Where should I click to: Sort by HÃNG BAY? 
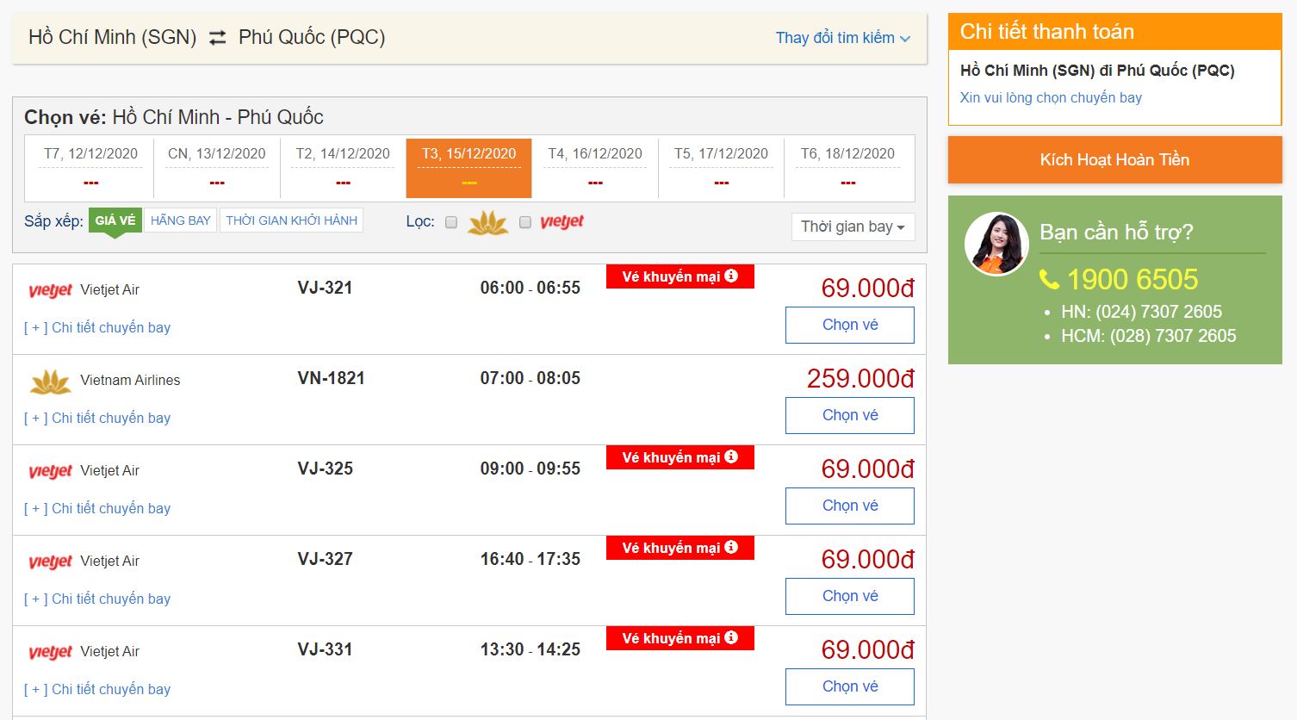click(181, 220)
